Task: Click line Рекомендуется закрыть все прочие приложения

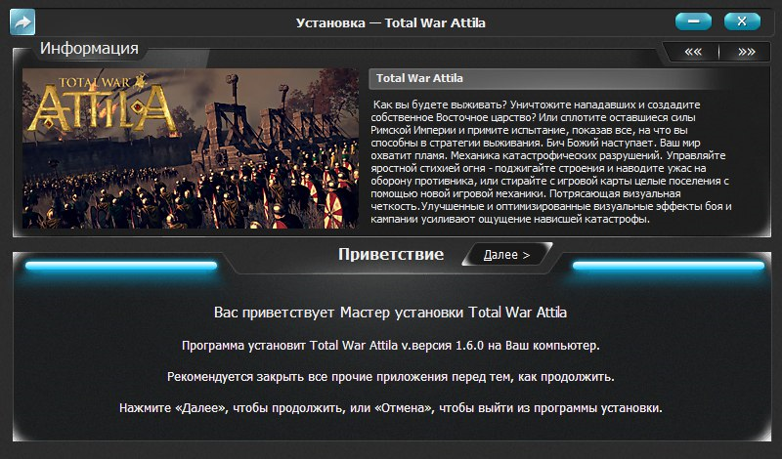Action: [x=390, y=377]
